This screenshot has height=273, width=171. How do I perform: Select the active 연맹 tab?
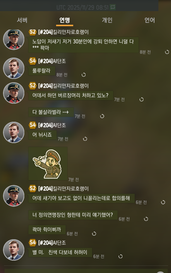point(64,20)
